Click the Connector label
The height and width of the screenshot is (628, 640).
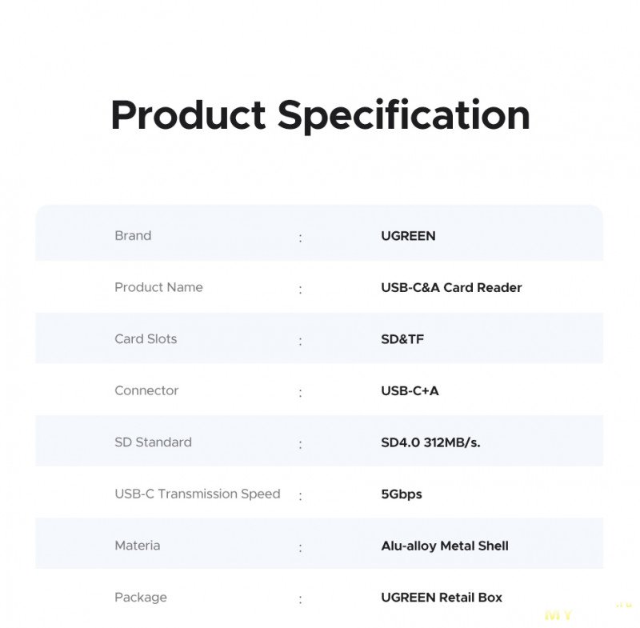coord(146,390)
